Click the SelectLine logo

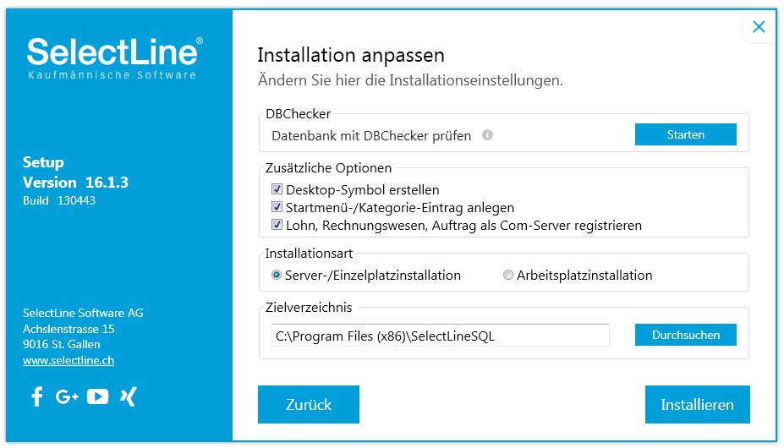pyautogui.click(x=114, y=57)
